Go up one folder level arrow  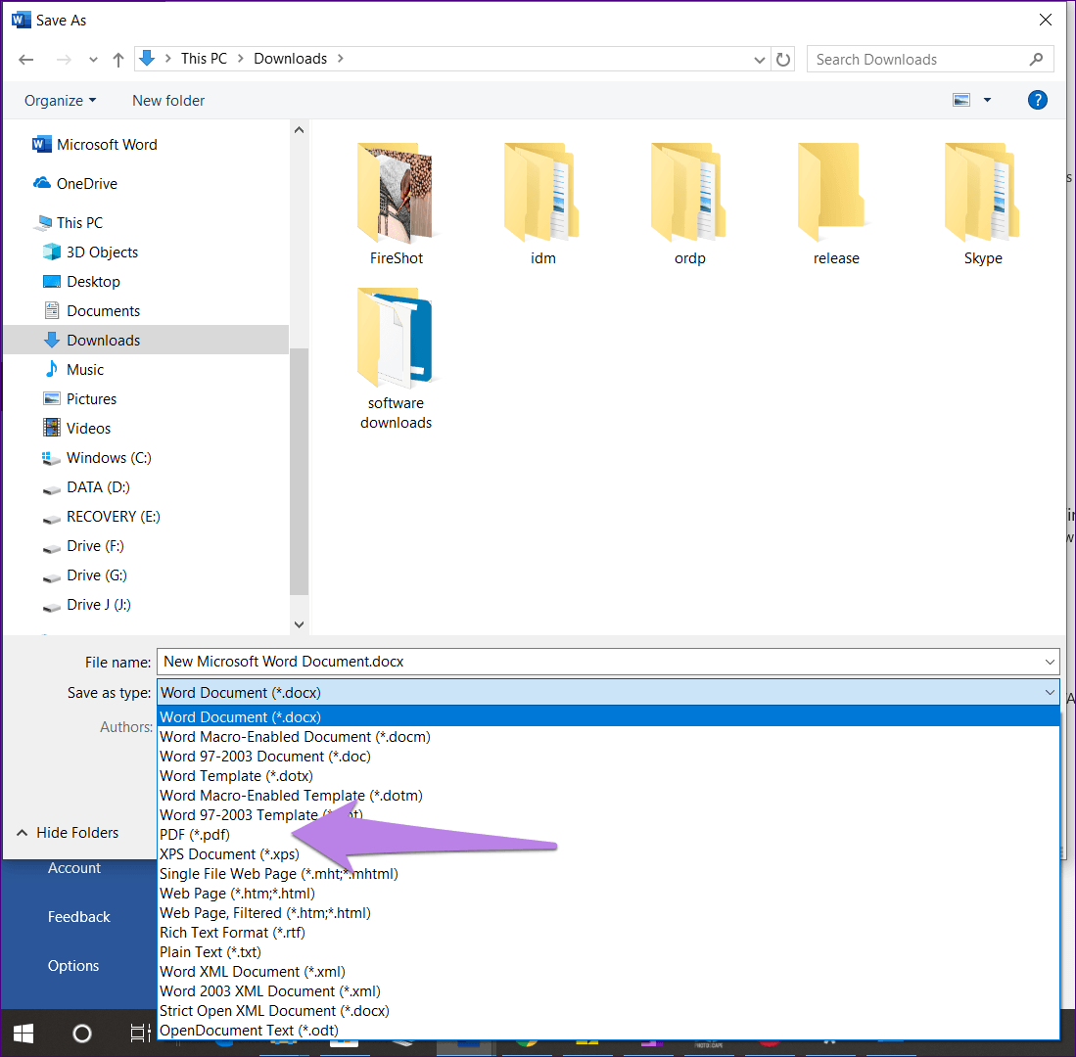(118, 60)
